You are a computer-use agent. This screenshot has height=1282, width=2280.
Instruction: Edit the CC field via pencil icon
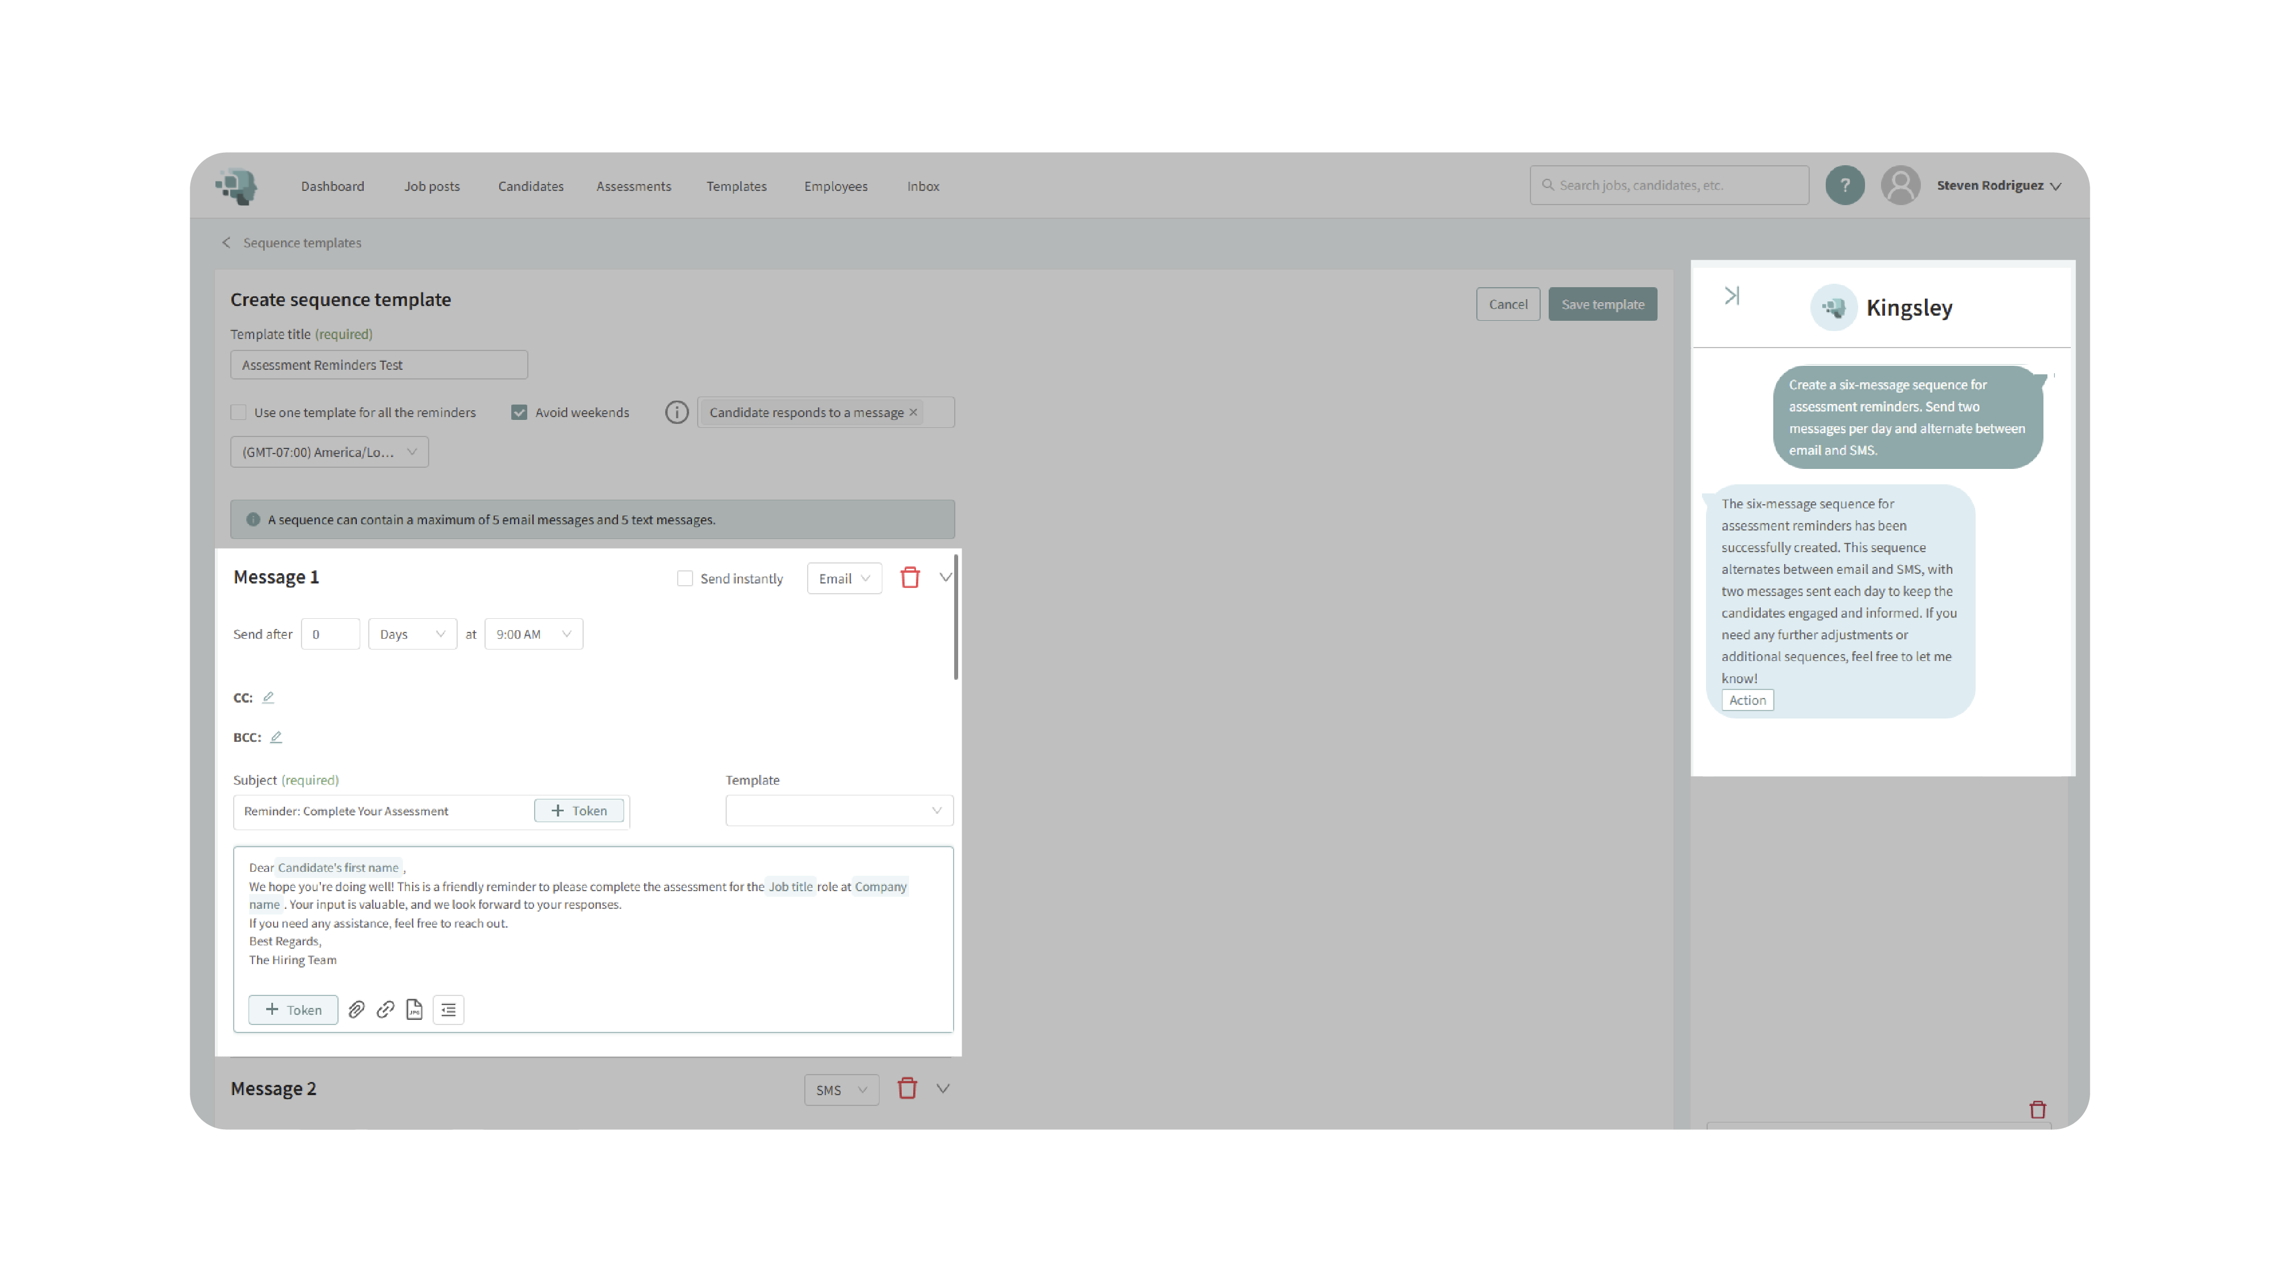tap(268, 697)
